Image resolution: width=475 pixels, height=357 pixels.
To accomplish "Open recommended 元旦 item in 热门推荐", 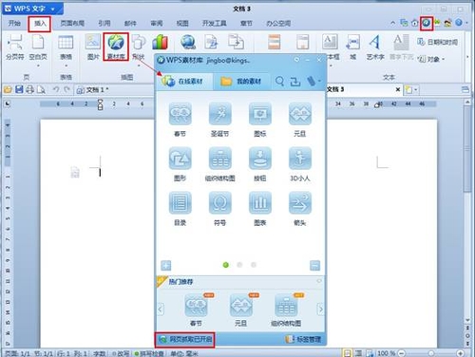I will (x=241, y=310).
